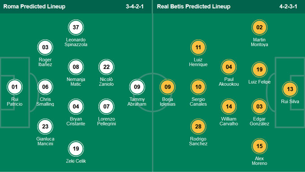Viewport: 305px width, 172px height.
Task: Click William Carvalho's number 14 badge
Action: (x=229, y=107)
